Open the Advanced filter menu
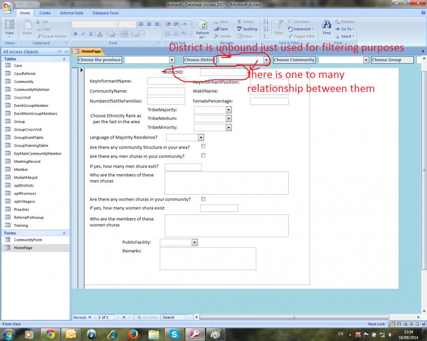Viewport: 427px width, 341px height. click(x=300, y=29)
